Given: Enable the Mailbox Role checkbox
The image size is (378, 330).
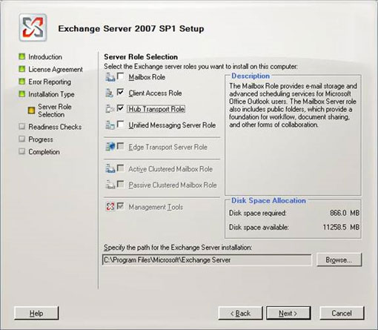Looking at the screenshot, I should pyautogui.click(x=121, y=76).
